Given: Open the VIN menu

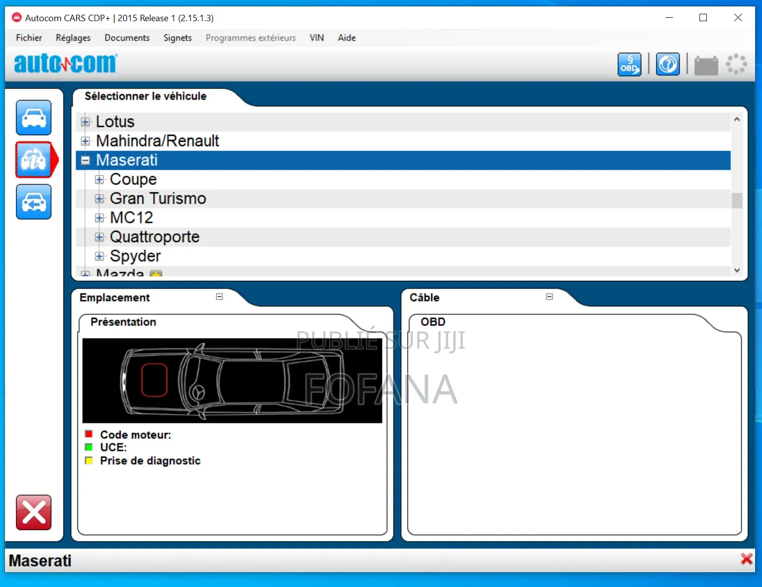Looking at the screenshot, I should point(317,38).
